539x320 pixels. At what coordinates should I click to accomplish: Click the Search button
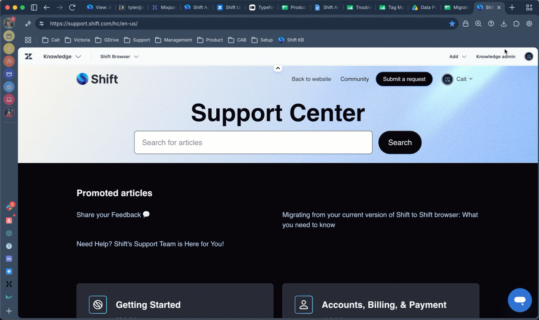tap(400, 142)
